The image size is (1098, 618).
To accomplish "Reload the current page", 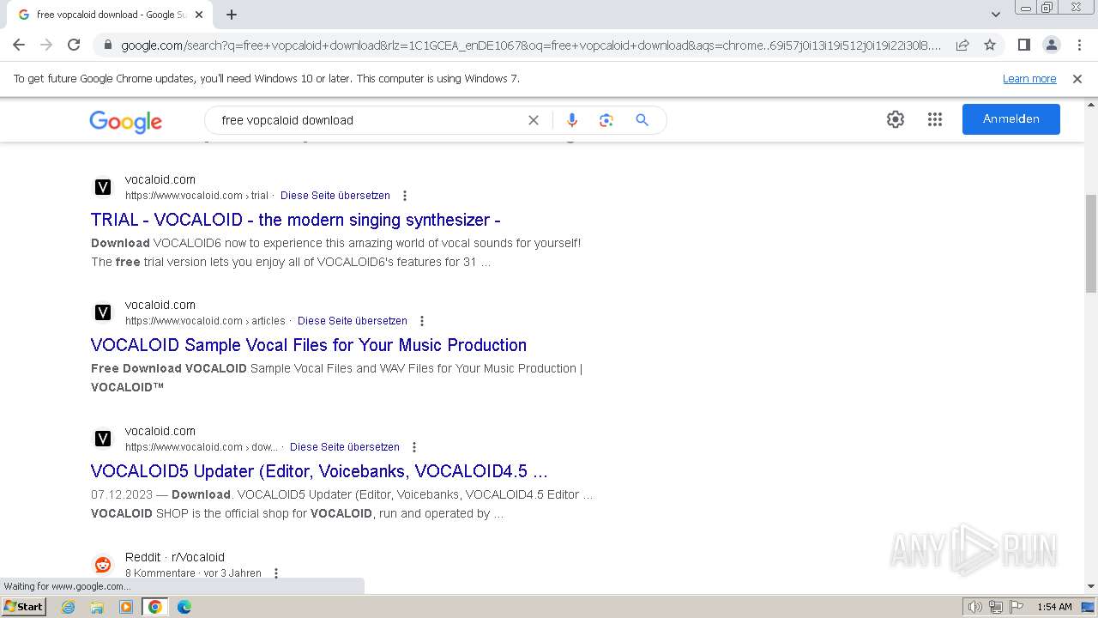I will click(74, 45).
